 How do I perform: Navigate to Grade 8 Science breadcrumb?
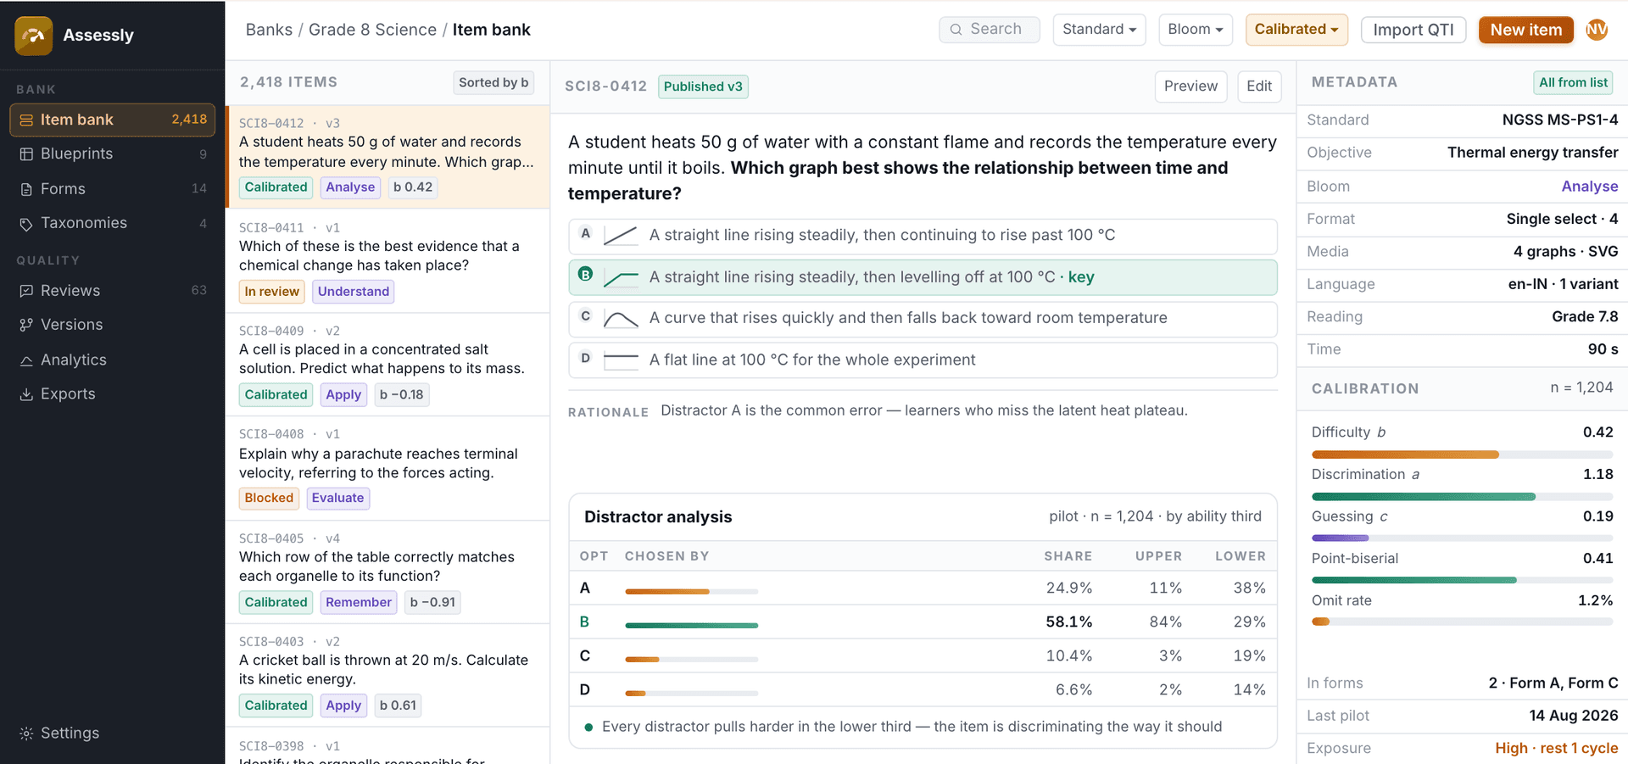372,30
